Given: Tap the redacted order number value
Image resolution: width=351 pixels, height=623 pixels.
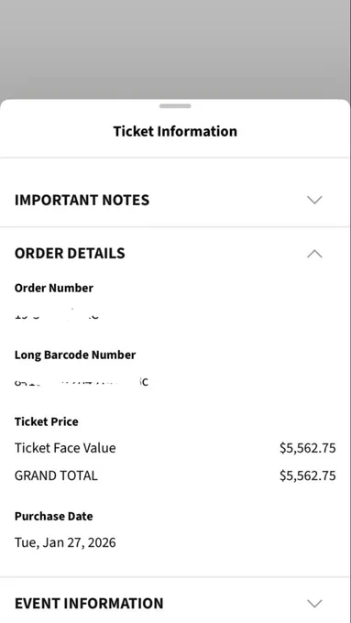Looking at the screenshot, I should (x=57, y=315).
